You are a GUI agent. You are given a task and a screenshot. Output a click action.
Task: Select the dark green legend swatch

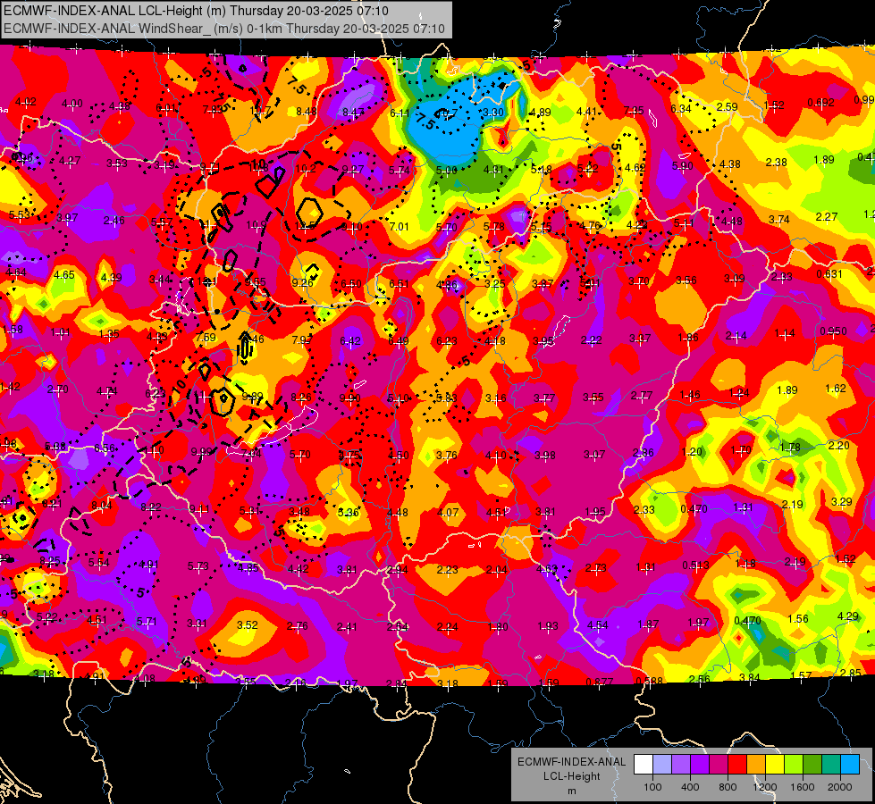tap(812, 765)
